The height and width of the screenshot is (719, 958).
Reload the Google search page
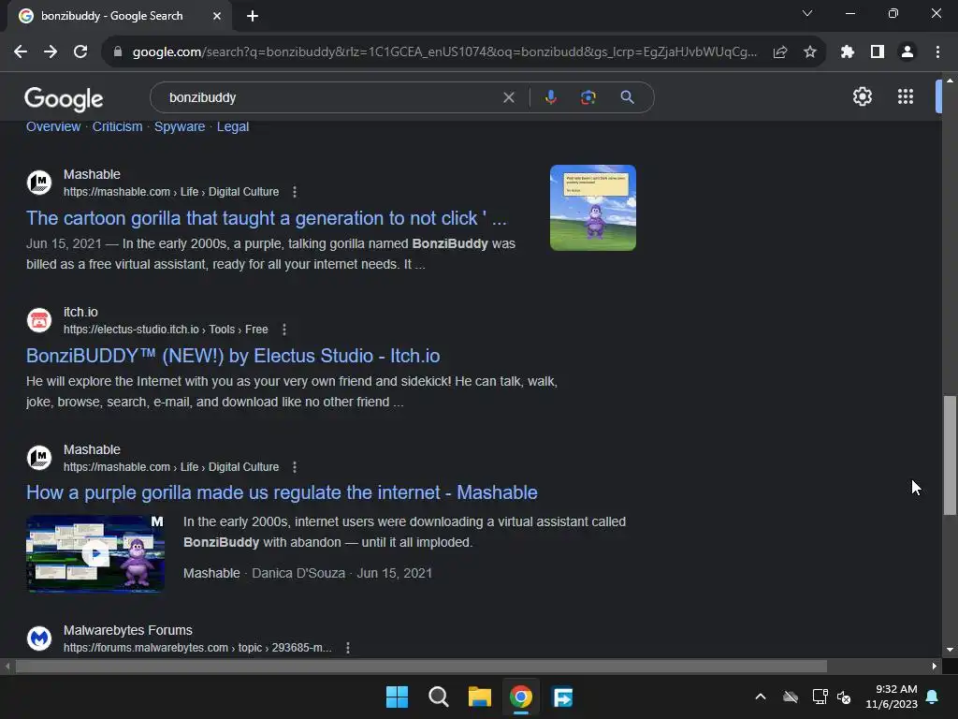80,52
